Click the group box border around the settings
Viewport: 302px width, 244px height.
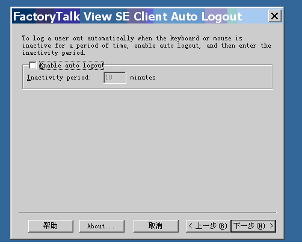click(273, 77)
